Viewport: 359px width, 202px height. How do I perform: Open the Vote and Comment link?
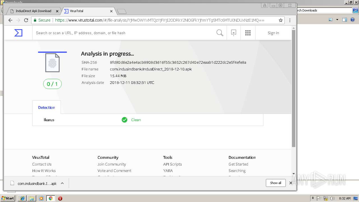click(114, 171)
